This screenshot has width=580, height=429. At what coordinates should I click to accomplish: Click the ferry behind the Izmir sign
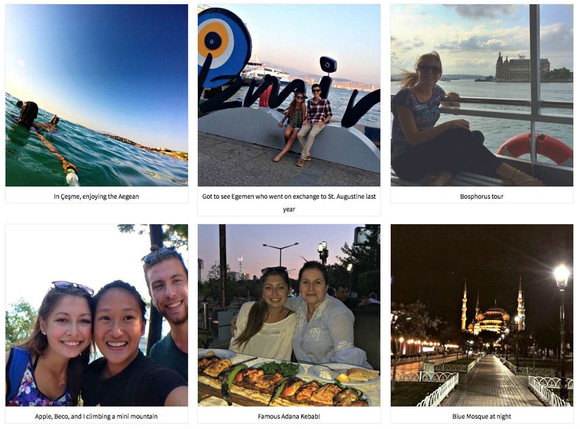[x=265, y=72]
